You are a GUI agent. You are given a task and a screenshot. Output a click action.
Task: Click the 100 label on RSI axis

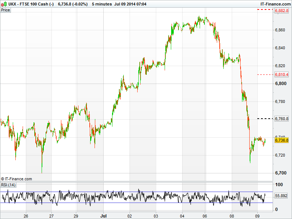pos(278,185)
